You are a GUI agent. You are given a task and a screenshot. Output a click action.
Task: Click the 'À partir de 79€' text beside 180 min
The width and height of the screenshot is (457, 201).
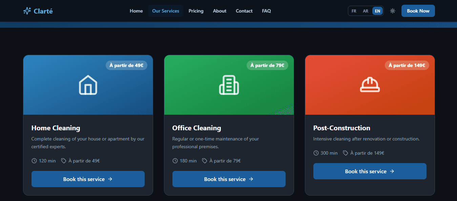click(225, 161)
